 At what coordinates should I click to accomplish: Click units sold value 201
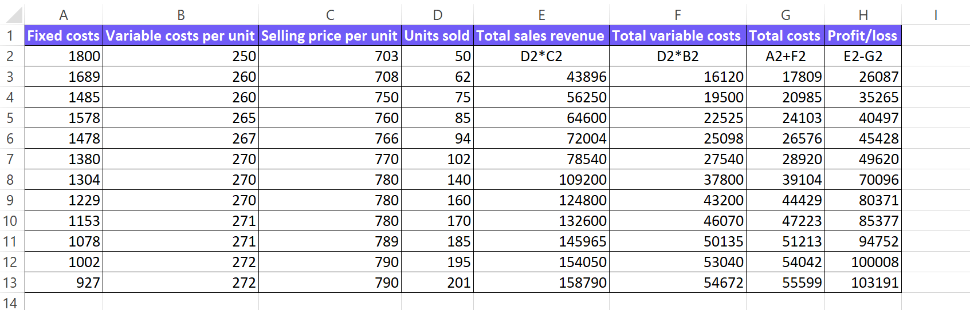point(438,283)
